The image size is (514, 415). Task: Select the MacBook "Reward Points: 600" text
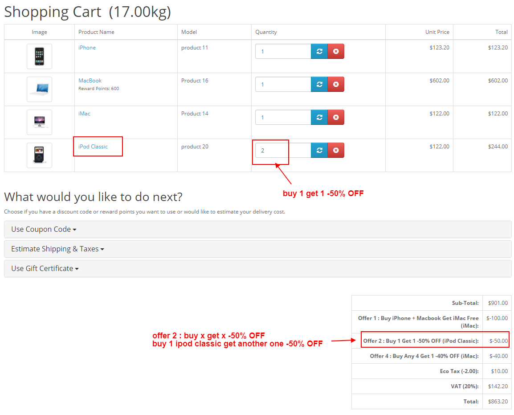pos(99,89)
